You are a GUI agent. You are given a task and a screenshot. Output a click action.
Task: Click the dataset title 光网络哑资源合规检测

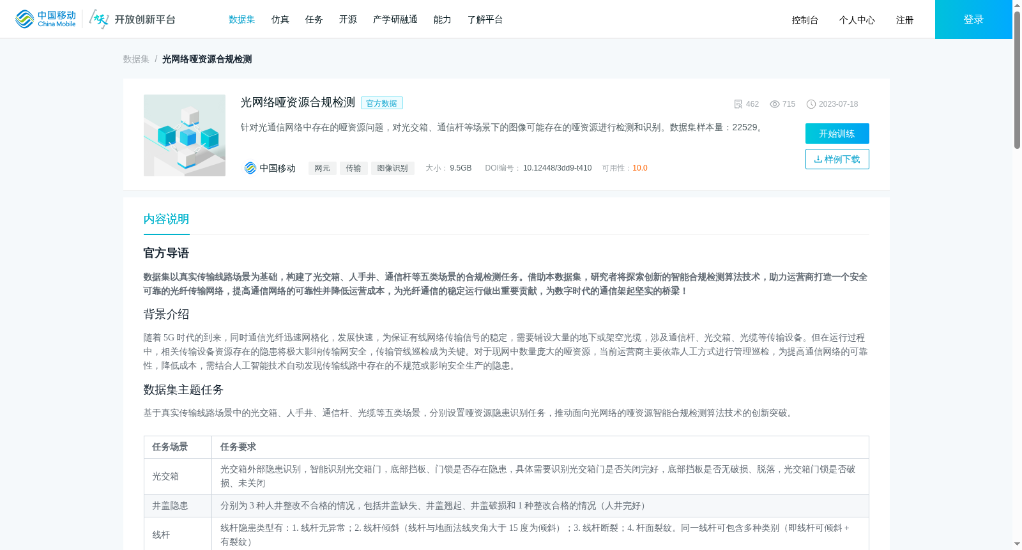[298, 103]
